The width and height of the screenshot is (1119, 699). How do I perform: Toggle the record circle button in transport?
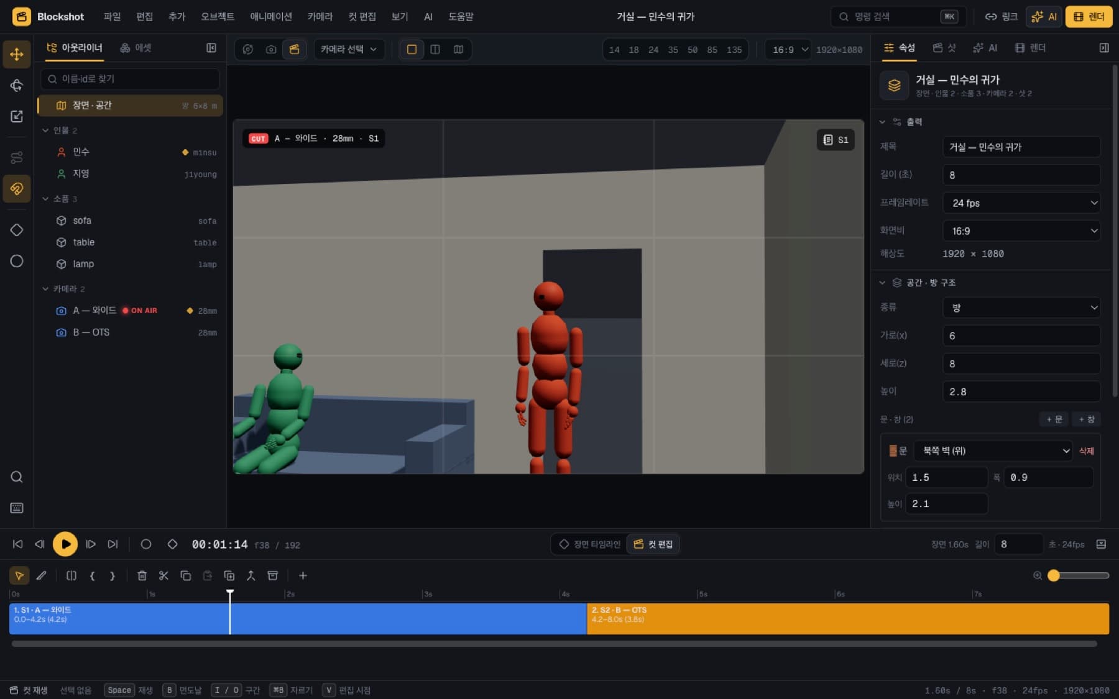(x=146, y=544)
